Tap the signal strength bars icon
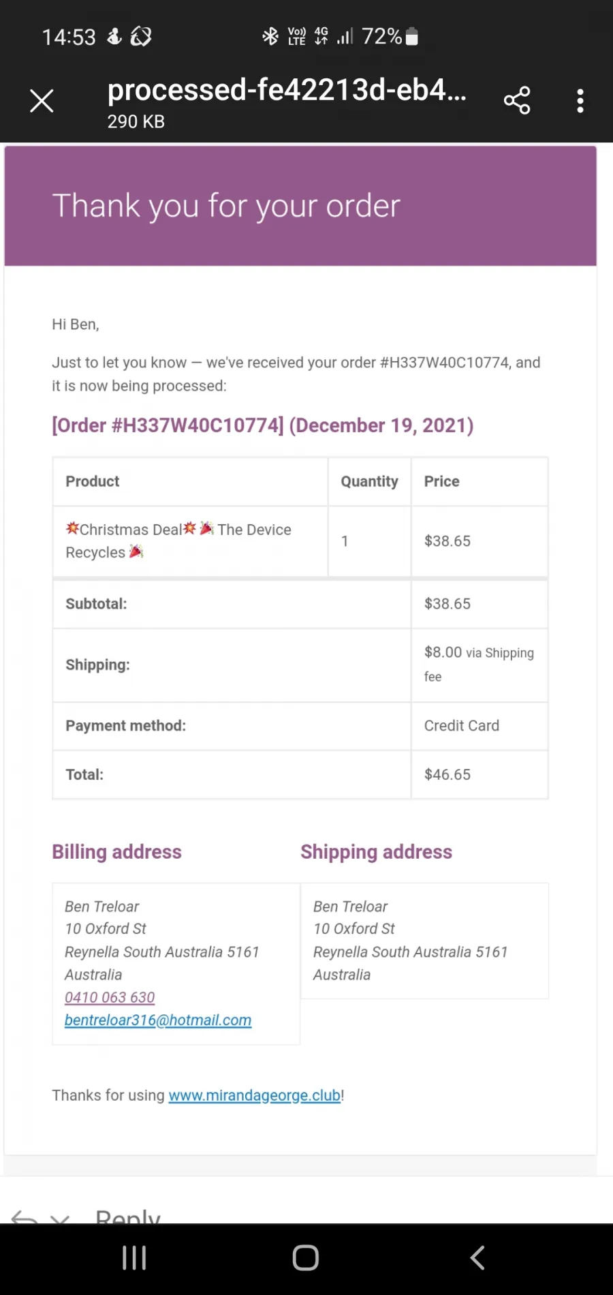This screenshot has height=1295, width=613. pyautogui.click(x=345, y=36)
